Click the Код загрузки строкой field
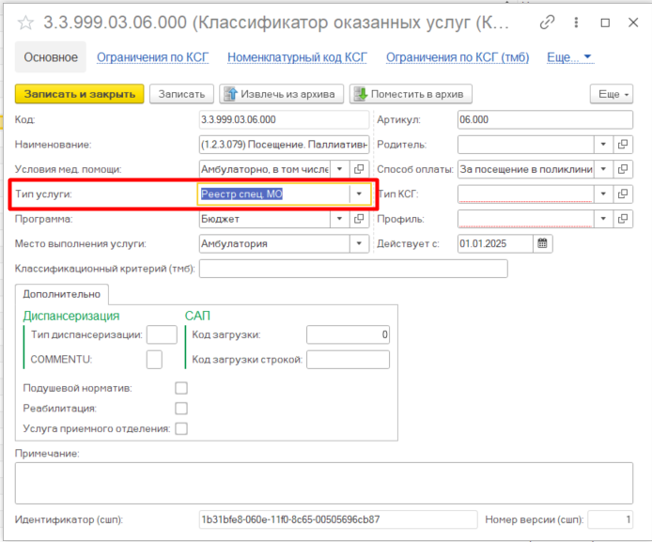The image size is (652, 542). pos(348,360)
